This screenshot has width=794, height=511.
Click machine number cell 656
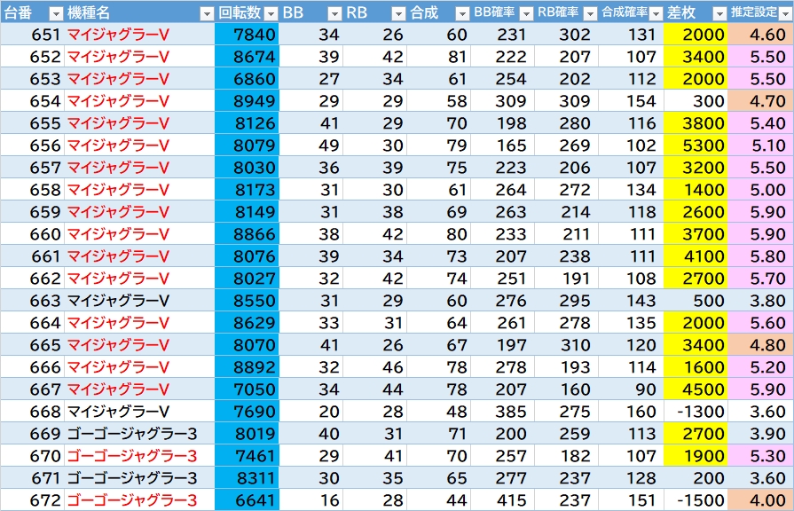[33, 145]
